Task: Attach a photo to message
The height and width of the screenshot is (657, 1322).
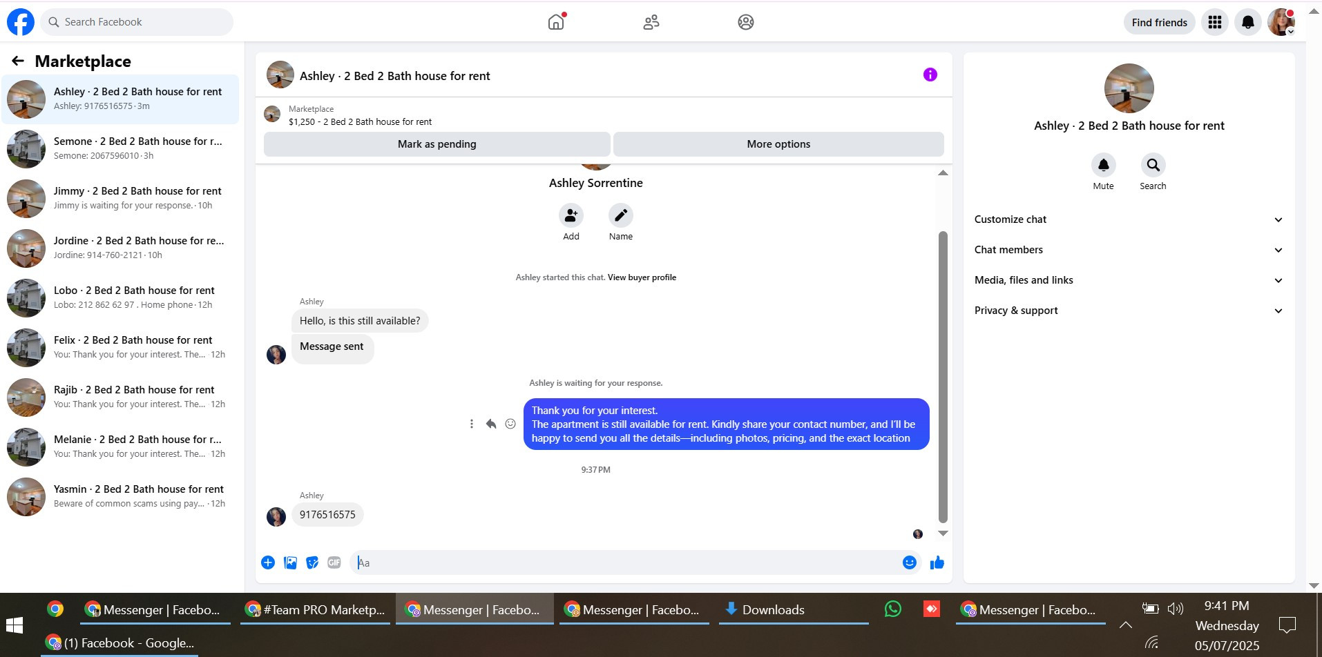Action: 291,562
